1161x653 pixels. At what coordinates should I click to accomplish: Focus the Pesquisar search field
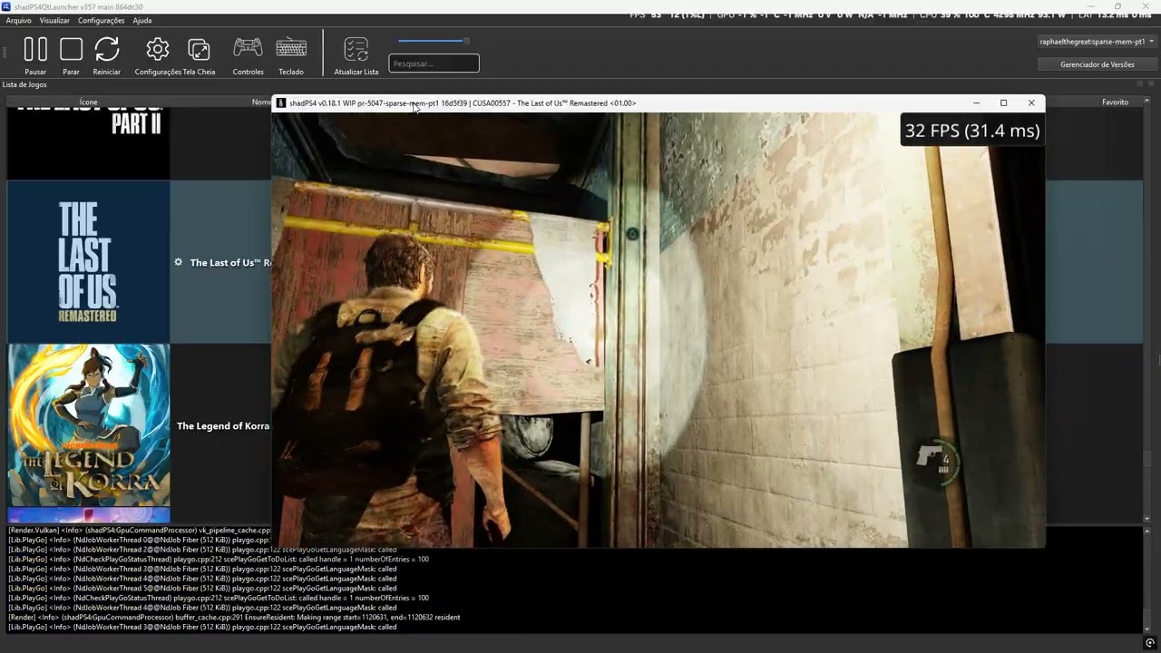point(434,63)
